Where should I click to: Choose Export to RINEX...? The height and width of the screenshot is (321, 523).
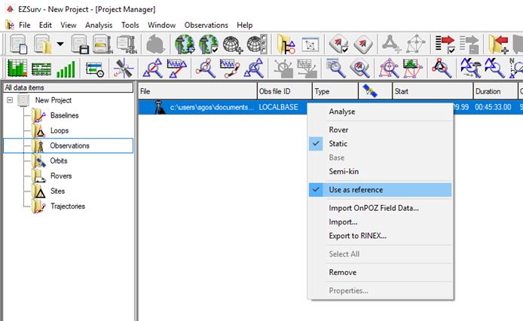[x=381, y=236]
